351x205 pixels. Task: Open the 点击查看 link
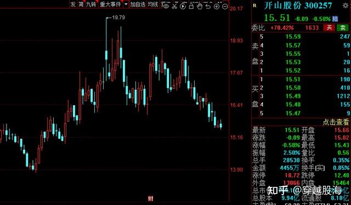tap(336, 122)
